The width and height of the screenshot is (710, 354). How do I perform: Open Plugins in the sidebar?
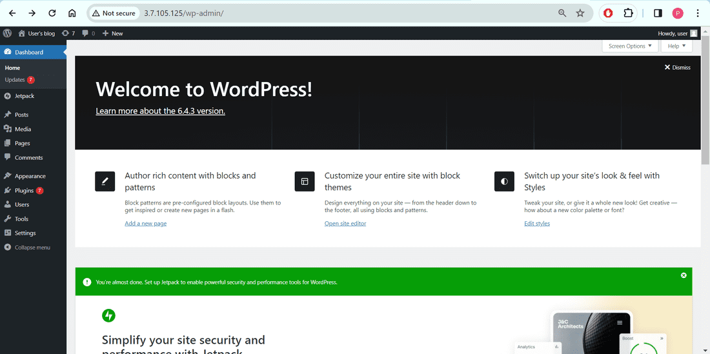(33, 190)
